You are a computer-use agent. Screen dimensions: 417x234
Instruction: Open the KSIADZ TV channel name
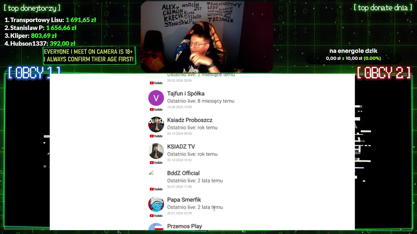[x=181, y=147]
